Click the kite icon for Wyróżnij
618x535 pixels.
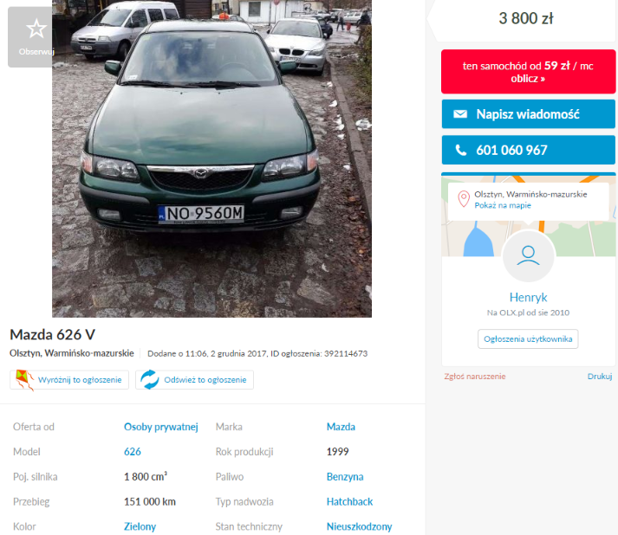(24, 380)
